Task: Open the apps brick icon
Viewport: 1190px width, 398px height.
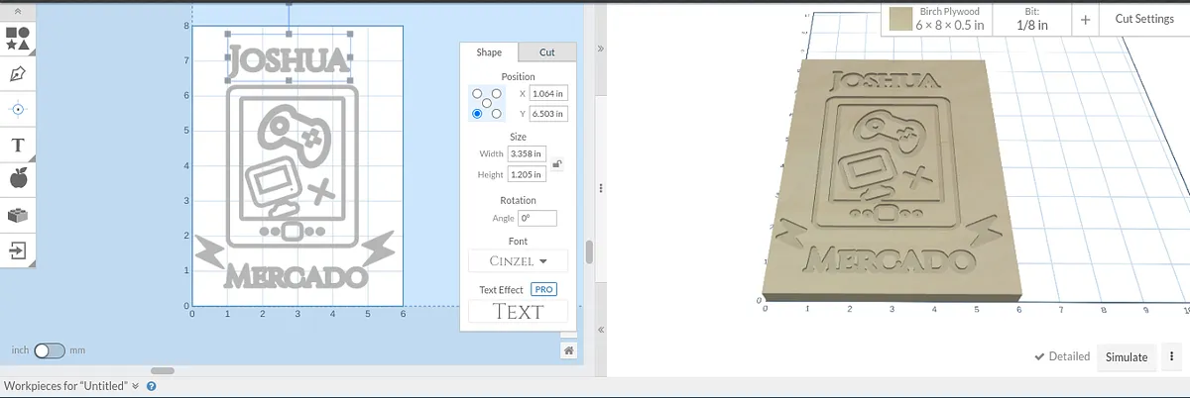Action: click(17, 215)
